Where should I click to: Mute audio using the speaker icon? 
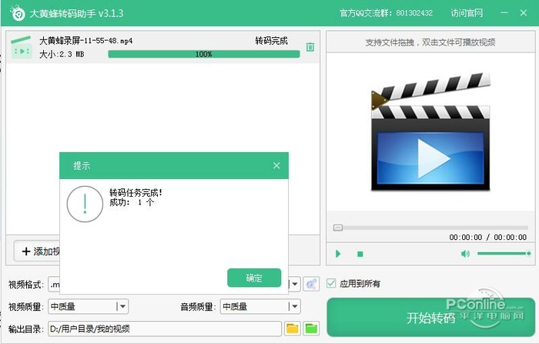pos(465,254)
